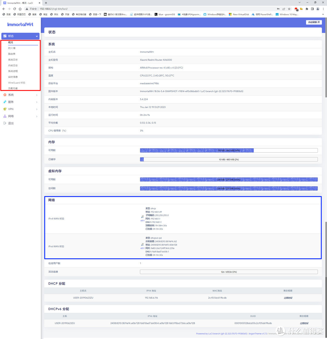Click the firmware version ImmortalWrt 18.06 text
This screenshot has width=327, height=339.
click(x=191, y=91)
